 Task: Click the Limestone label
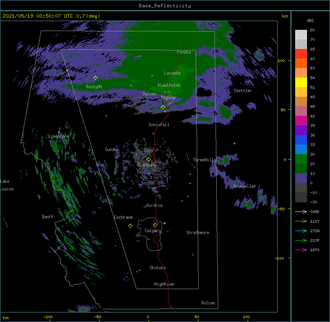pyautogui.click(x=59, y=136)
